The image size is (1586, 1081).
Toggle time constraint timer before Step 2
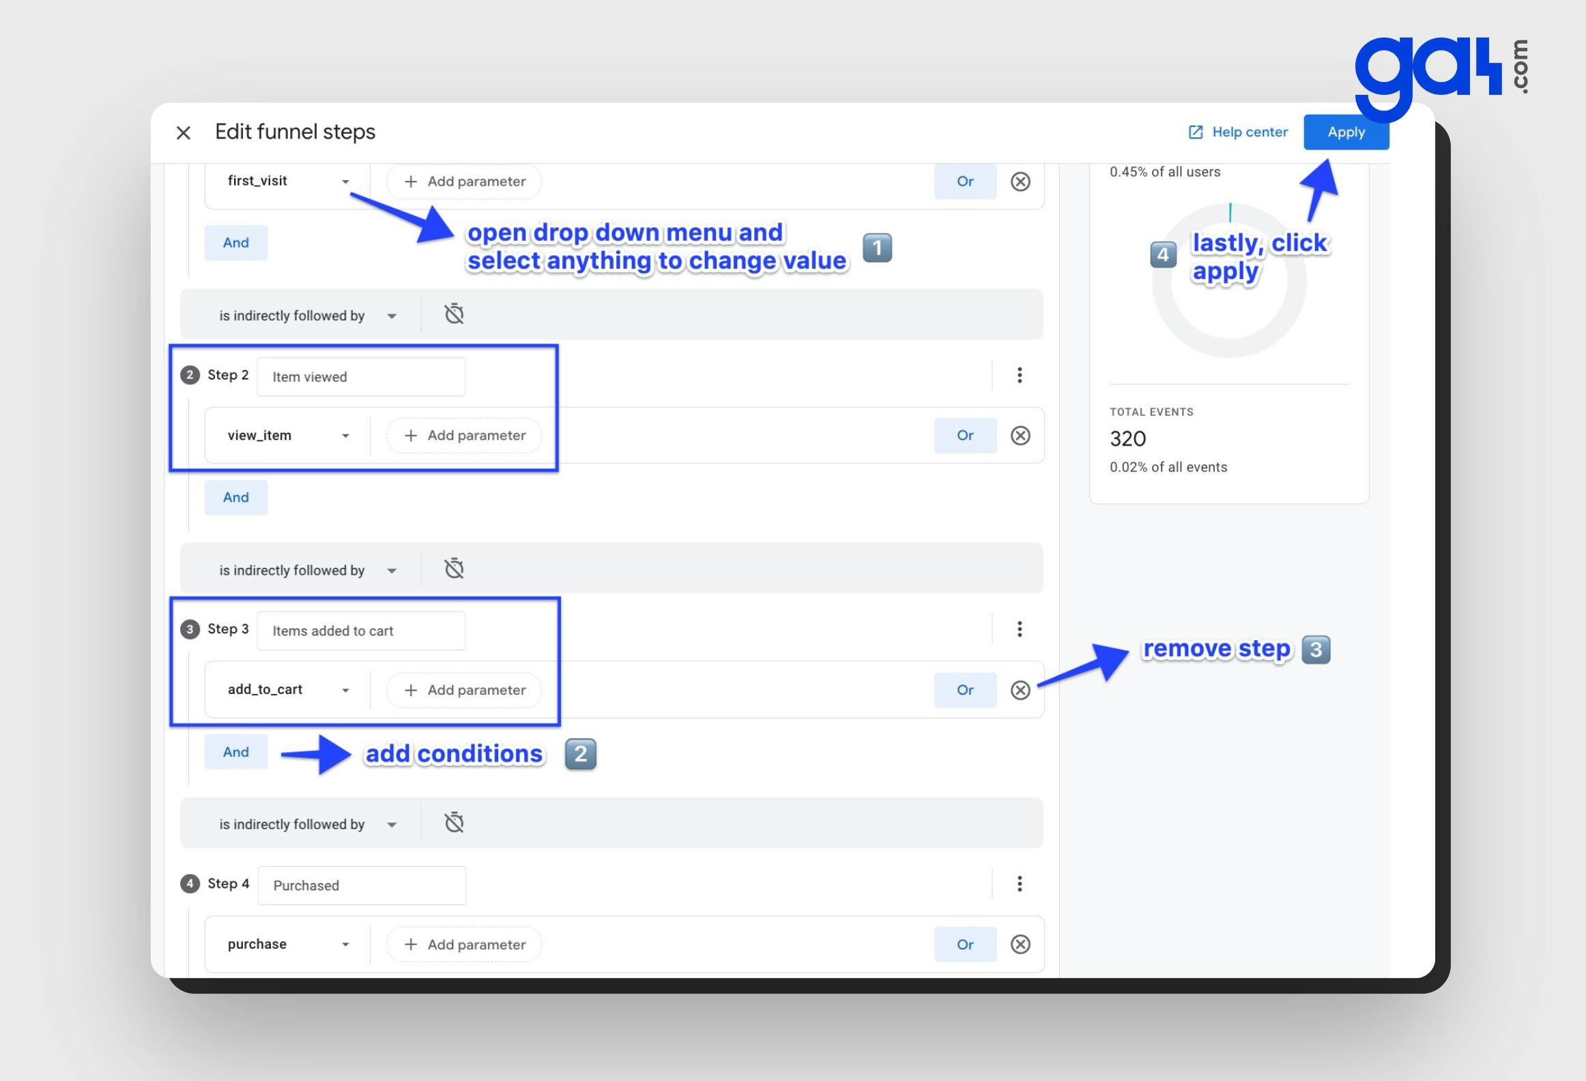click(x=455, y=314)
